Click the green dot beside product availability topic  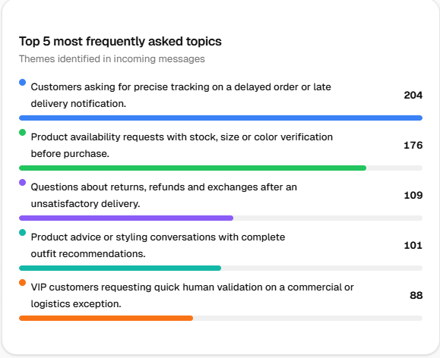(x=23, y=132)
